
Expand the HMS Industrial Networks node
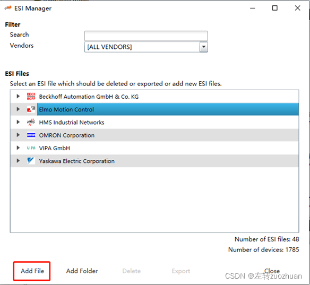pyautogui.click(x=18, y=122)
